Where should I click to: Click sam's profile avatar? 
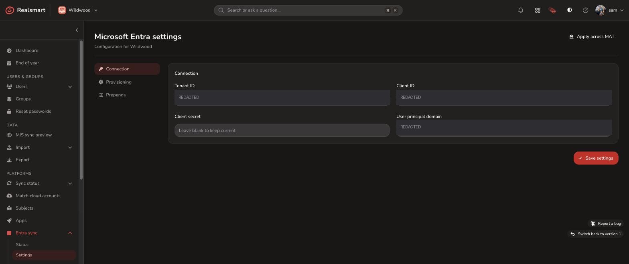tap(601, 10)
